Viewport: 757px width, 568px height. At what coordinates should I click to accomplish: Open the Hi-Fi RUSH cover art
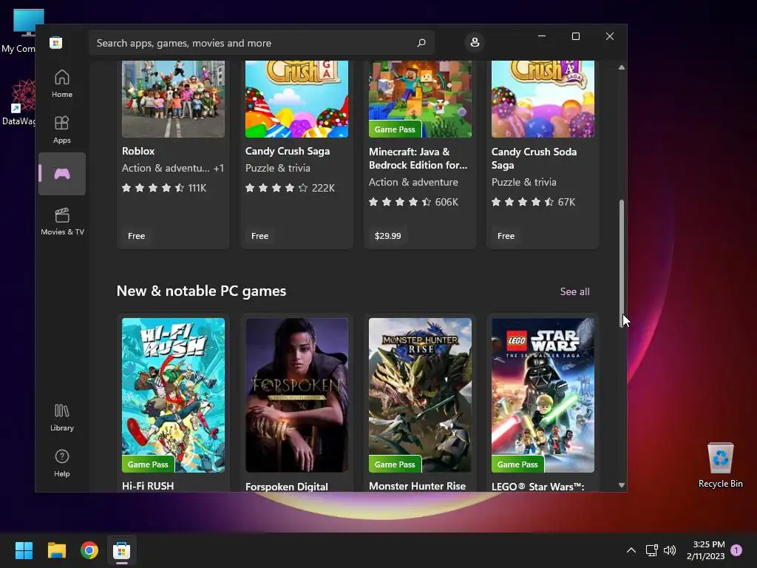(173, 395)
